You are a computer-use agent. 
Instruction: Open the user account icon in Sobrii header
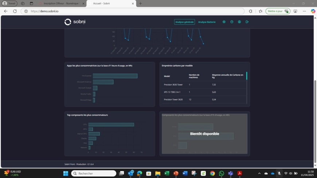pyautogui.click(x=239, y=22)
